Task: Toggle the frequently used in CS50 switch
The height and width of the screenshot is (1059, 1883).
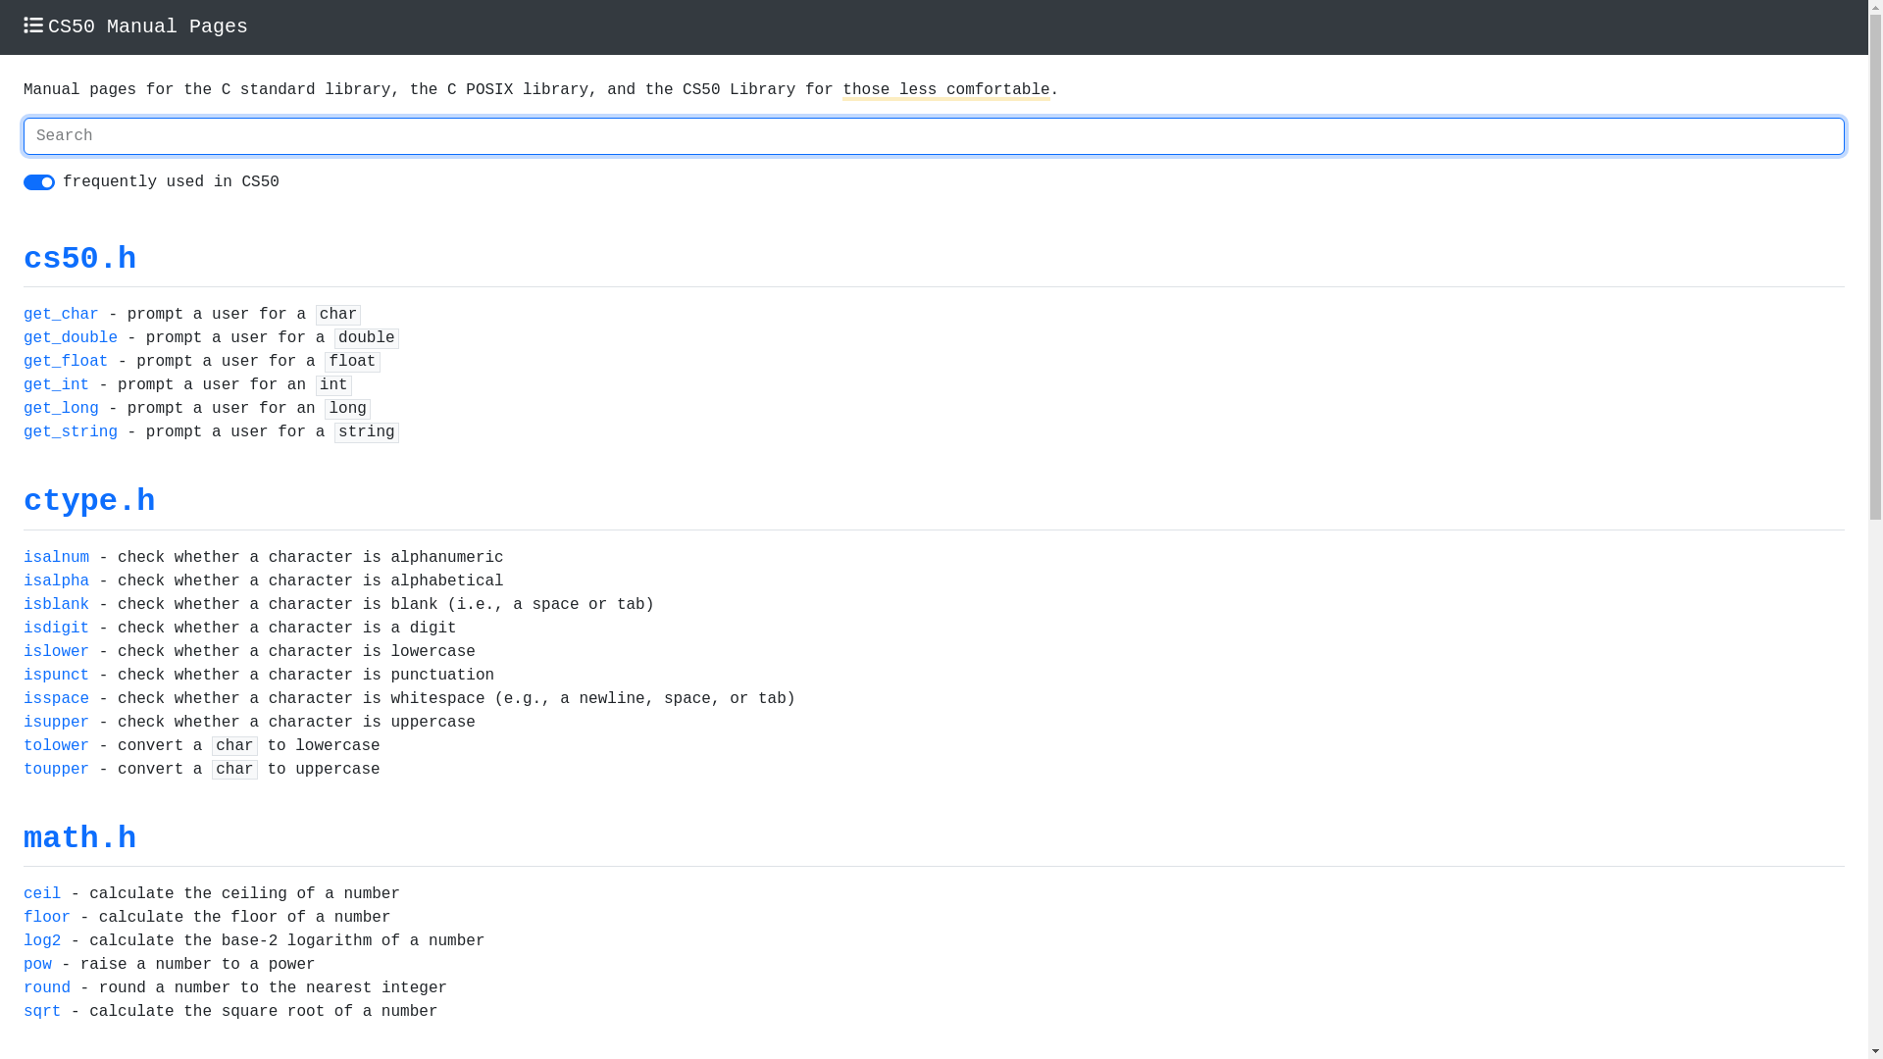Action: (x=39, y=182)
